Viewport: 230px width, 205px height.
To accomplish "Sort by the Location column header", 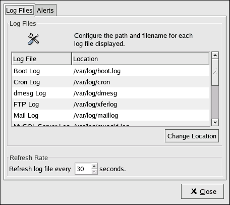I will pos(141,59).
